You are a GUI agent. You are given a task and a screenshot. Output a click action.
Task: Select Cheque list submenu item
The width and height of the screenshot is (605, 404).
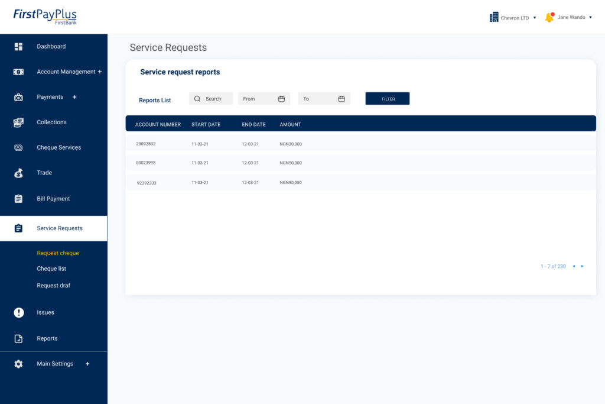point(51,269)
